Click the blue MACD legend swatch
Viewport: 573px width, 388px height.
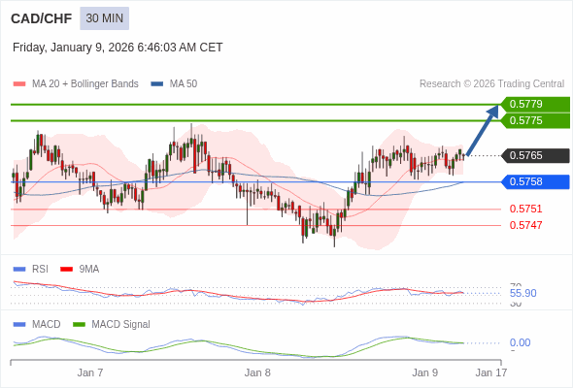(19, 325)
